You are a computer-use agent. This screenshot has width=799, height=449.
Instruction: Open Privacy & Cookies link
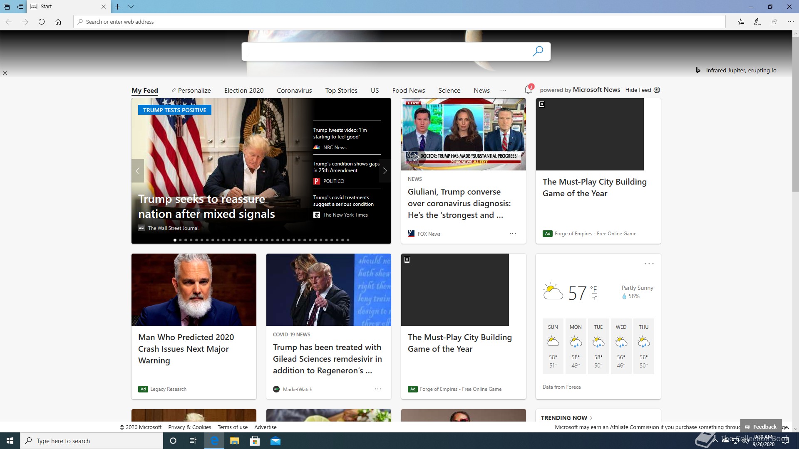point(190,427)
